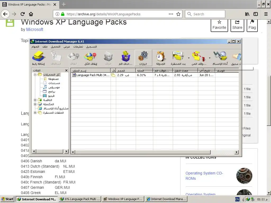Bookmark this page with star icon
This screenshot has height=203, width=271.
coord(178,14)
